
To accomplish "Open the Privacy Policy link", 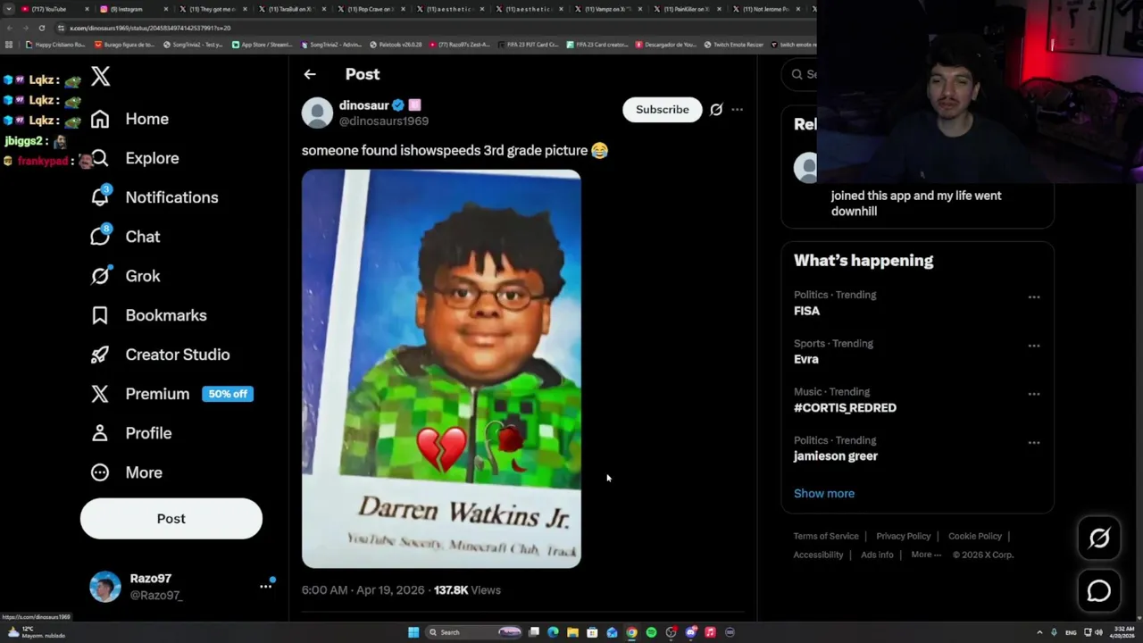I will point(903,536).
